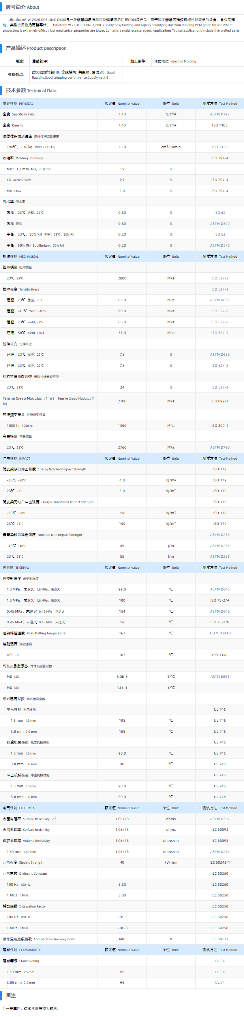Click ISO 75-2/A test method cell

[x=220, y=600]
